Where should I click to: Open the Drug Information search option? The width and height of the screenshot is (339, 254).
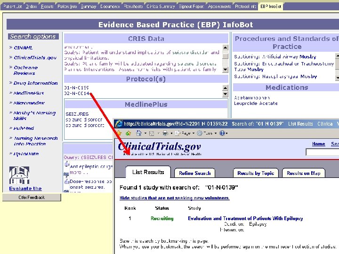pyautogui.click(x=35, y=83)
